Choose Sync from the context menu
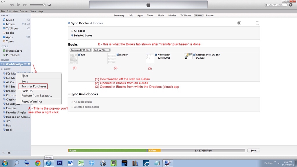297x167 pixels. (25, 82)
